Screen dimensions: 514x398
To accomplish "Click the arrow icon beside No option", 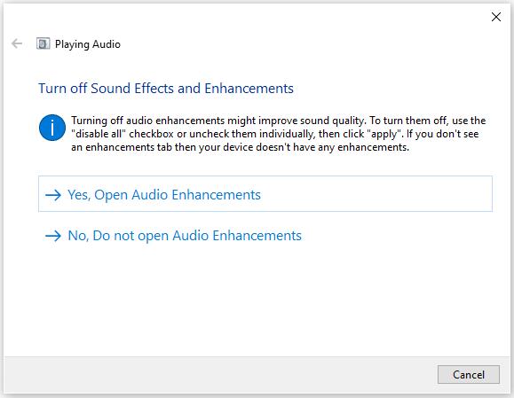I will (x=53, y=236).
